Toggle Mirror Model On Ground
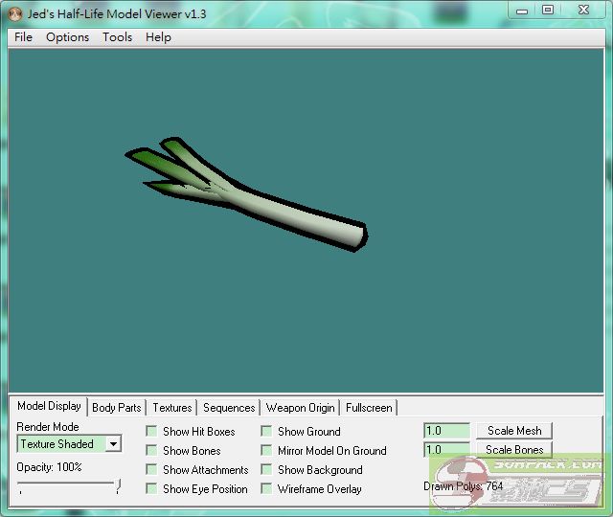 pos(266,451)
